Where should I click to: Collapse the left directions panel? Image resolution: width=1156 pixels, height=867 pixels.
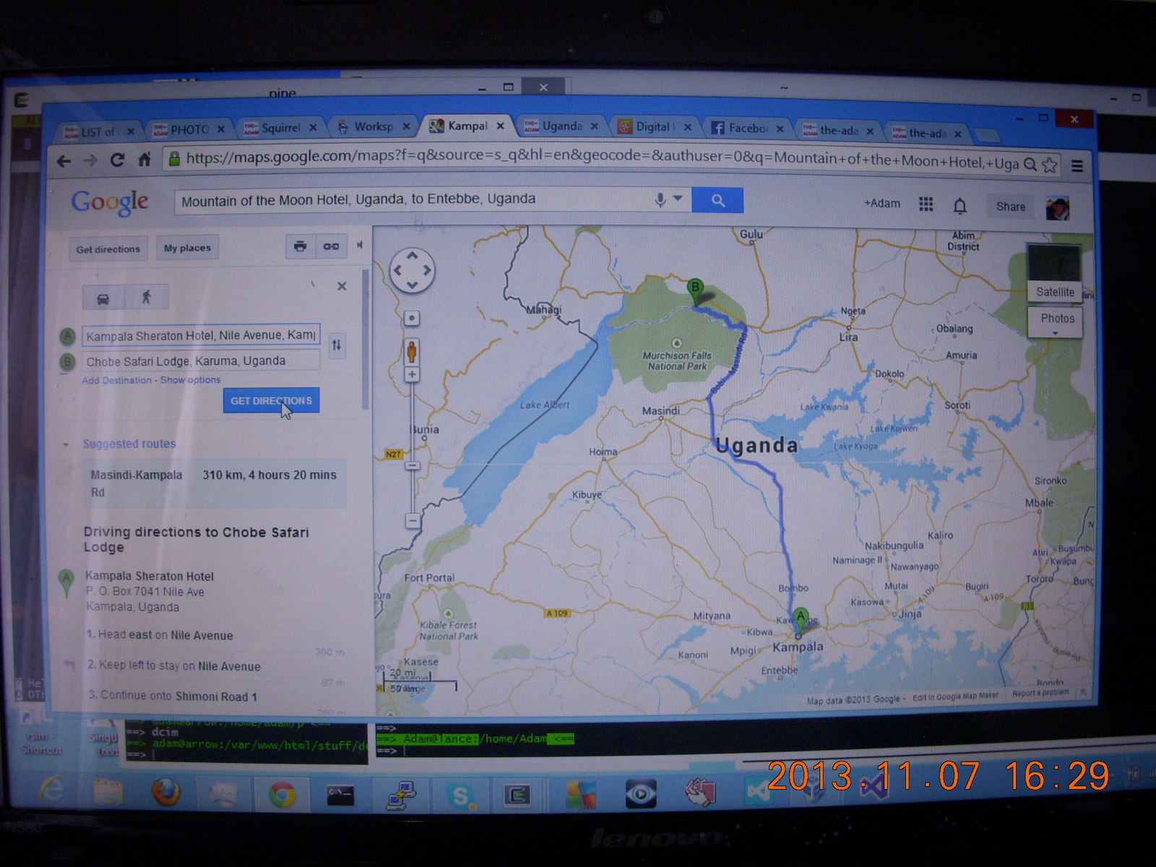(x=360, y=246)
